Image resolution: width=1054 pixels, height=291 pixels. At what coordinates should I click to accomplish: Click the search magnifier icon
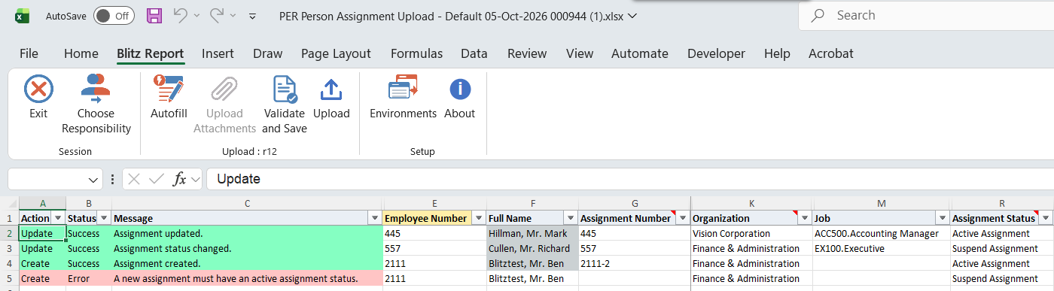click(x=818, y=15)
